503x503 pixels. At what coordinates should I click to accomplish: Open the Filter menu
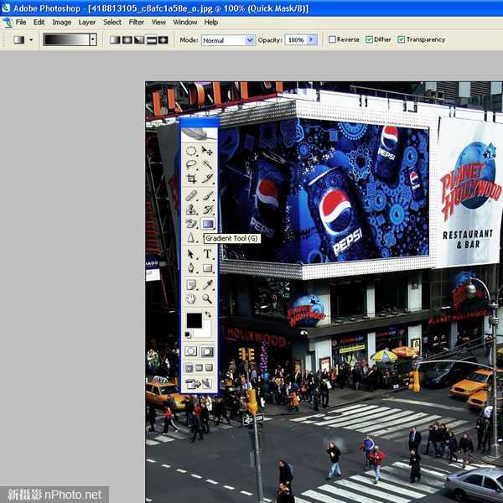coord(136,22)
